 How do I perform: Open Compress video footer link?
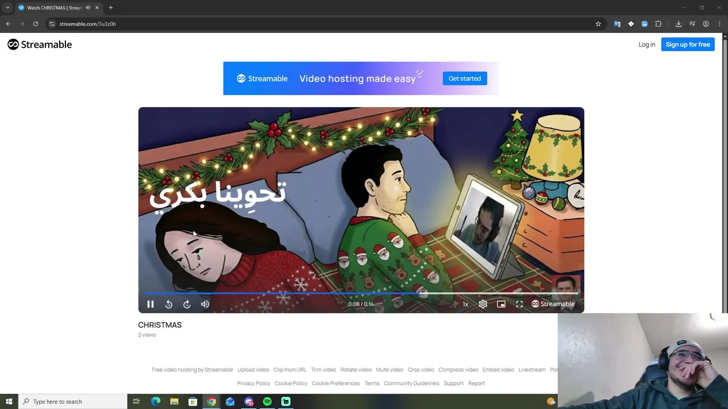[458, 370]
